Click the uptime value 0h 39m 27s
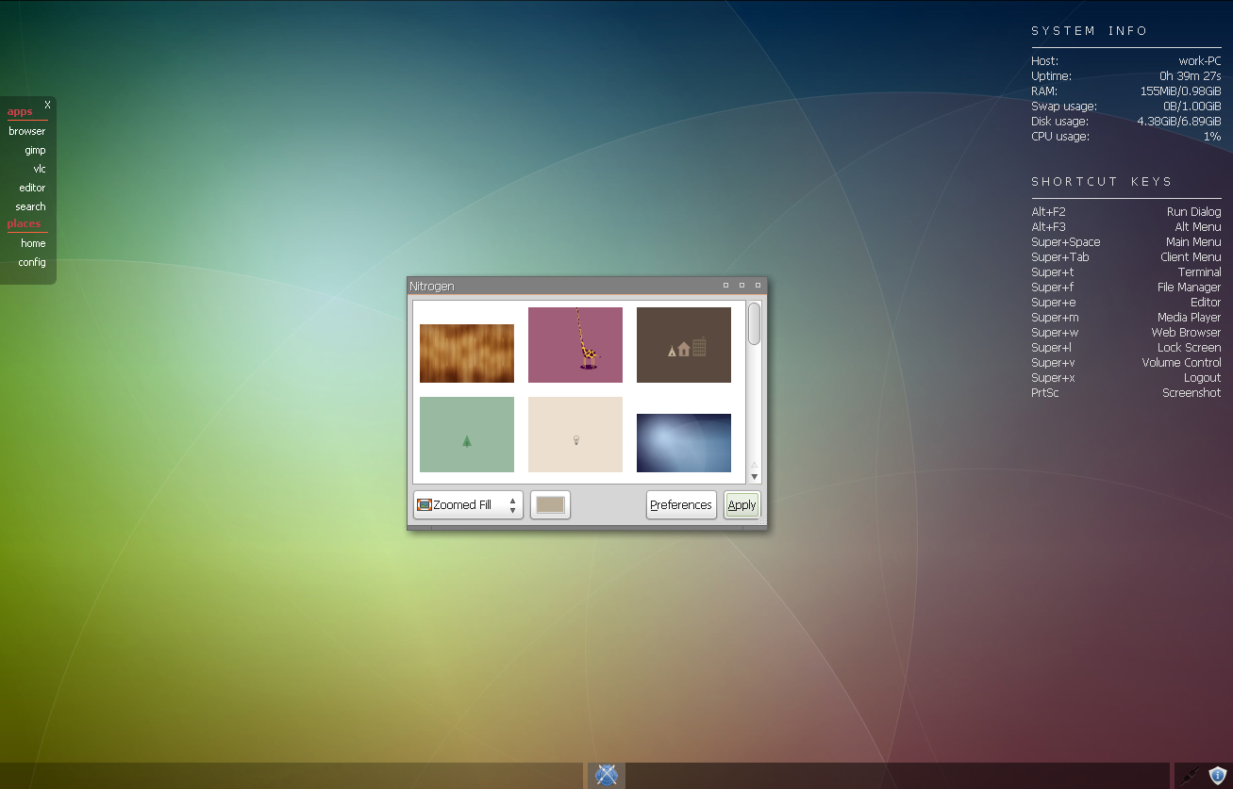This screenshot has height=789, width=1233. pyautogui.click(x=1191, y=76)
